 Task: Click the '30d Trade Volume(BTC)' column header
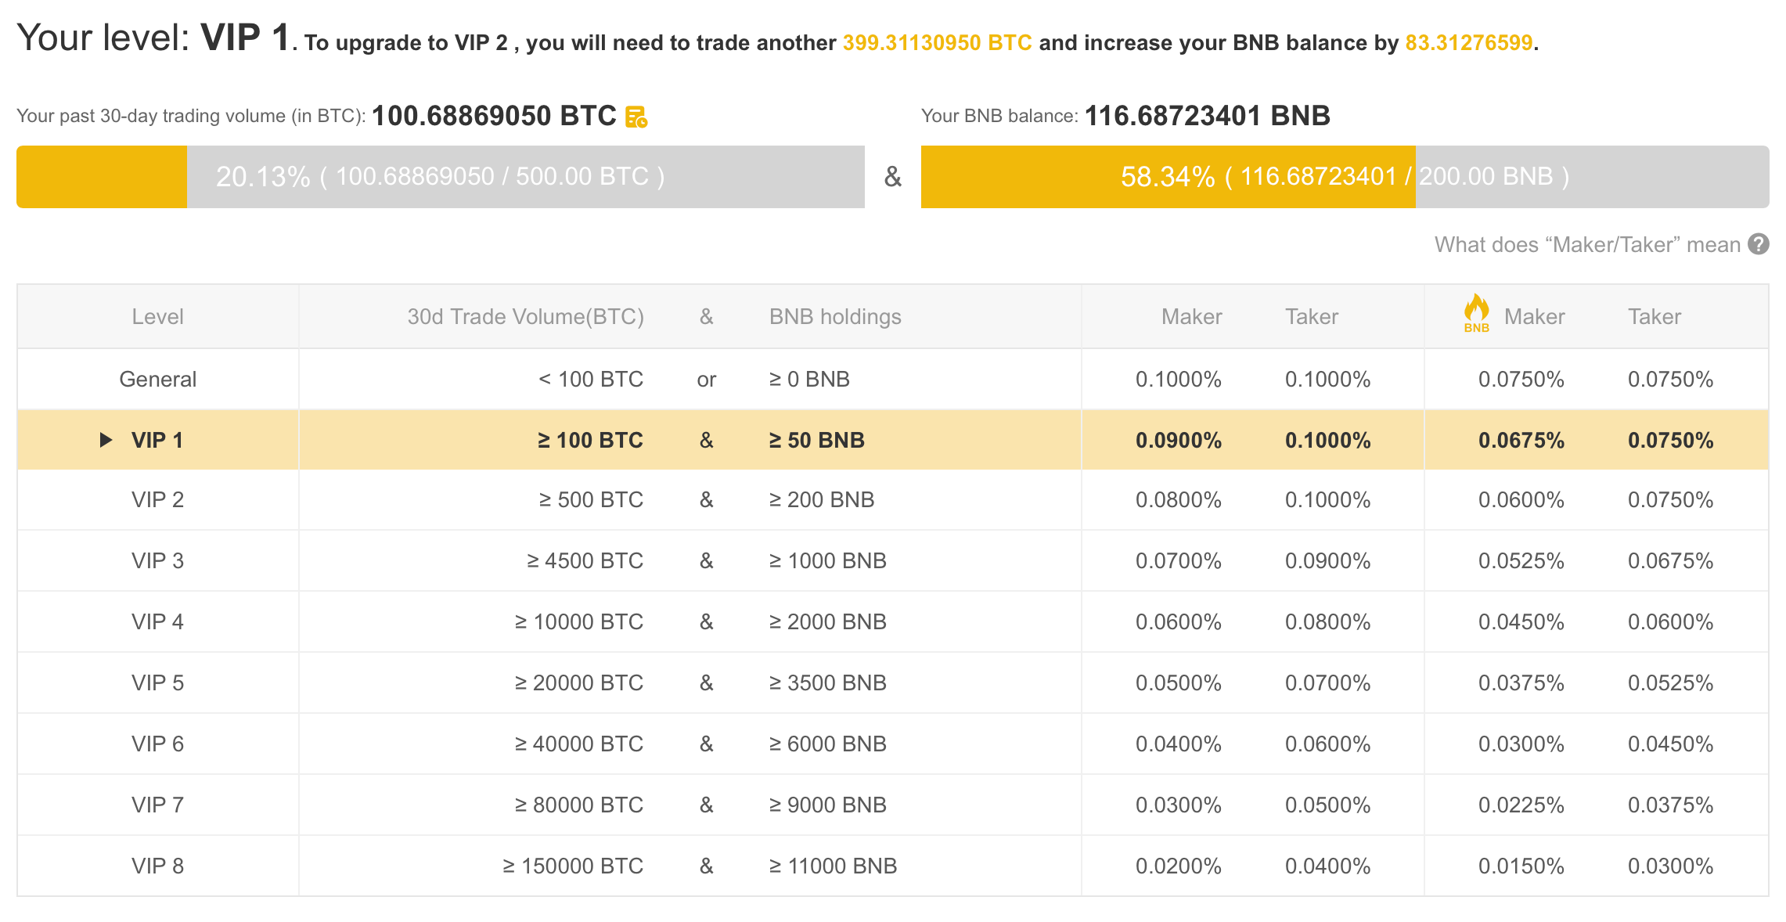(525, 315)
